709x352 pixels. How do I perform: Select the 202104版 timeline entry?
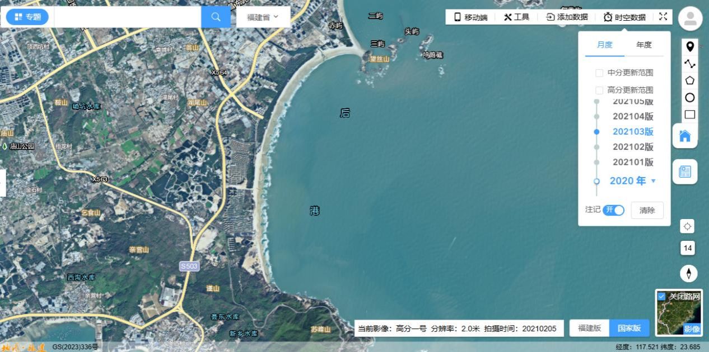coord(633,116)
